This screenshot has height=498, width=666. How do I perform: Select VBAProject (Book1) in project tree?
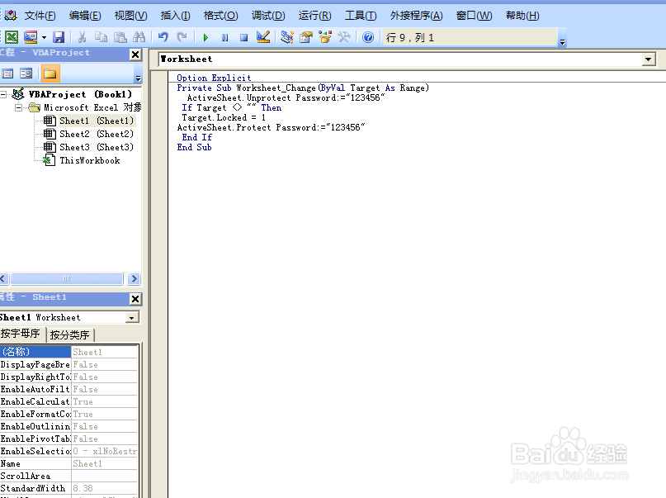click(80, 94)
